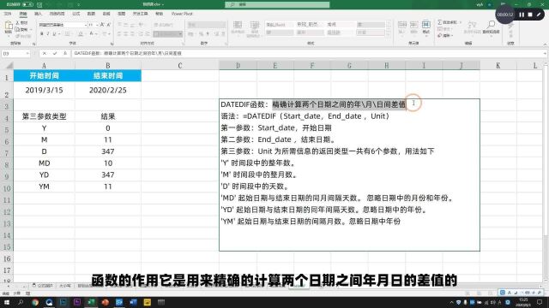Switch to the Page Layout ribbon tab
Image resolution: width=549 pixels, height=308 pixels.
57,14
